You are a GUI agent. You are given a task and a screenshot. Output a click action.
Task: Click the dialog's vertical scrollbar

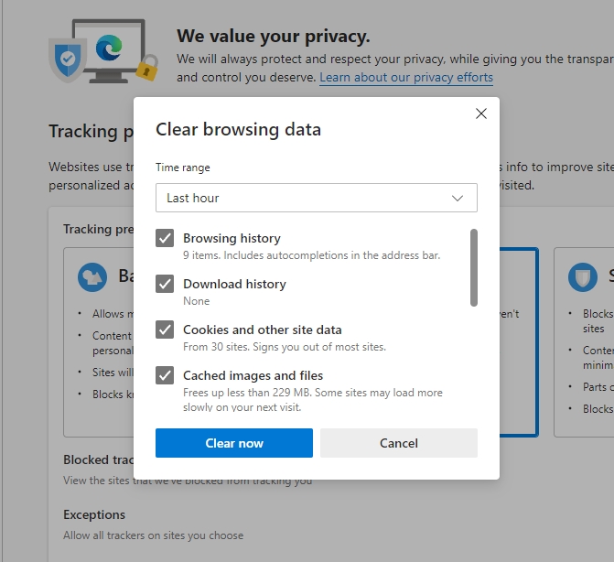point(473,267)
